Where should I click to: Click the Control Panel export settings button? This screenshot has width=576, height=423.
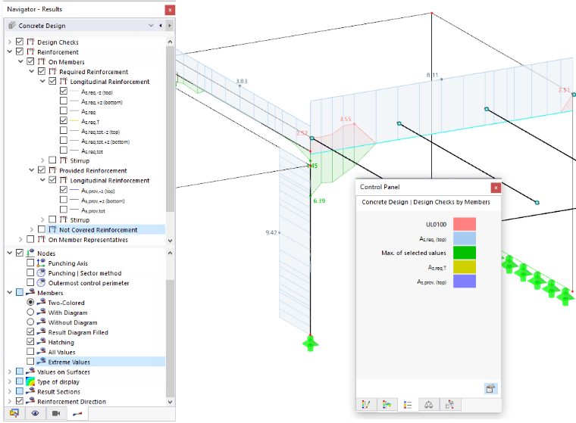(491, 388)
